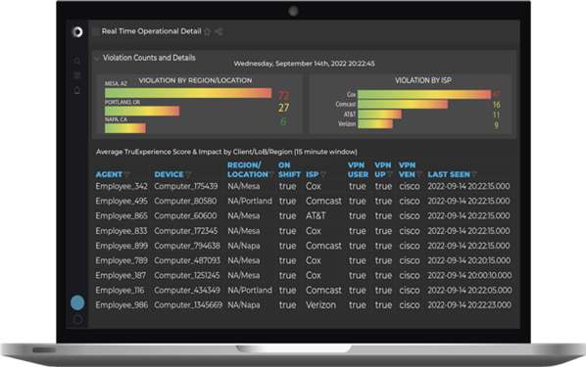This screenshot has width=586, height=367.
Task: Select agent Employee_986
Action: click(x=122, y=305)
